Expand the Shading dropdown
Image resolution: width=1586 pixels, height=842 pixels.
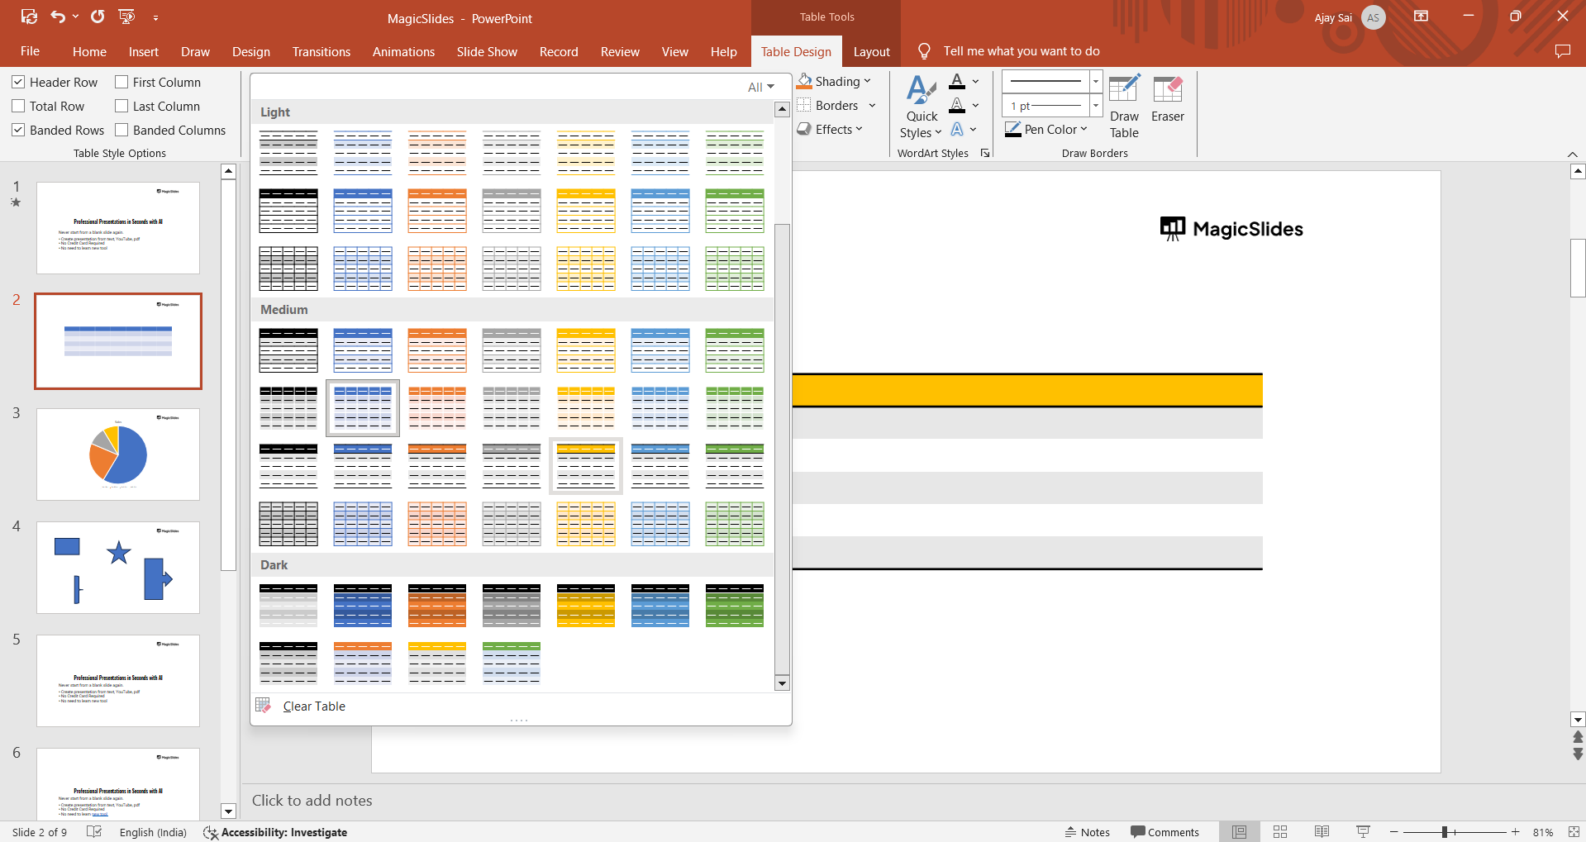click(835, 82)
